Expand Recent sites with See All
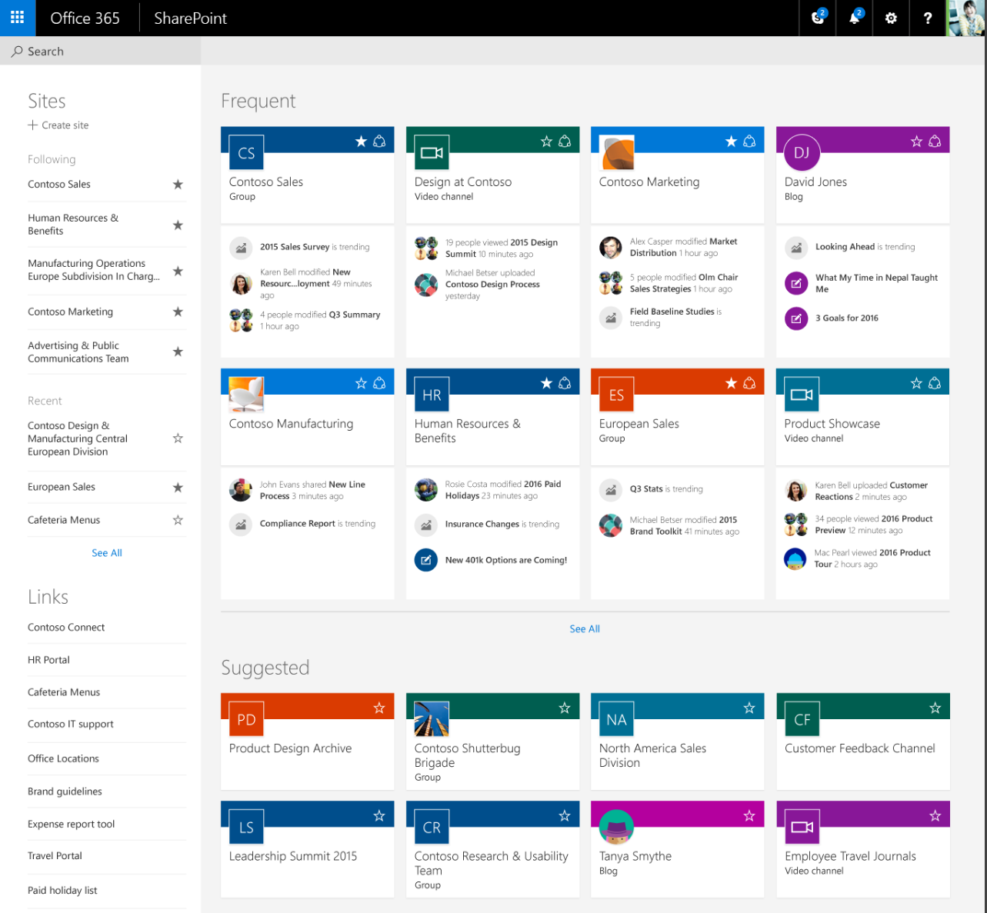The image size is (987, 913). [x=107, y=553]
